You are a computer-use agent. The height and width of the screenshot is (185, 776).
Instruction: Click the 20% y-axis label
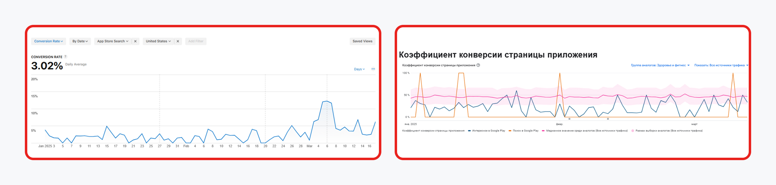pos(34,79)
